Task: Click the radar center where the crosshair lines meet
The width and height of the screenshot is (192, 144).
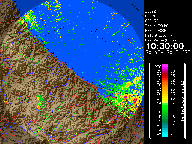Action: coord(72,72)
